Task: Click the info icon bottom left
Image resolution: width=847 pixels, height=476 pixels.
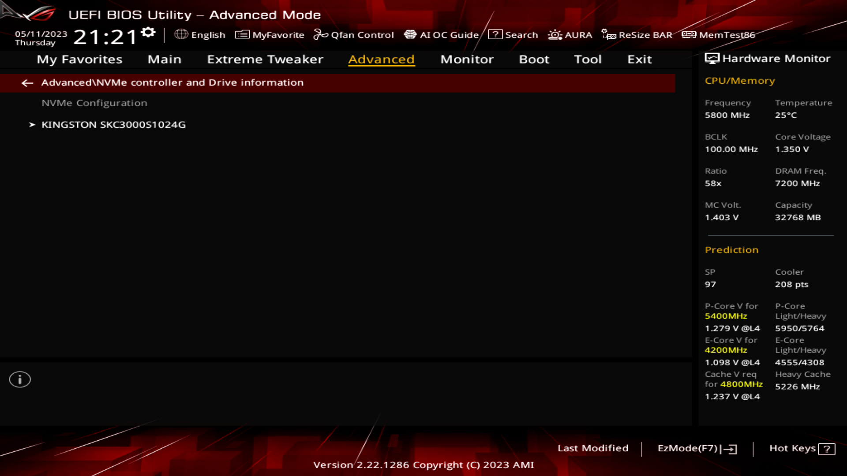Action: (20, 379)
